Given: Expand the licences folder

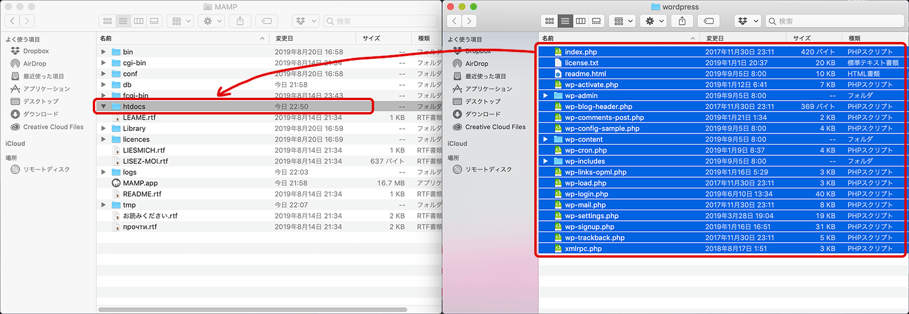Looking at the screenshot, I should [x=103, y=139].
